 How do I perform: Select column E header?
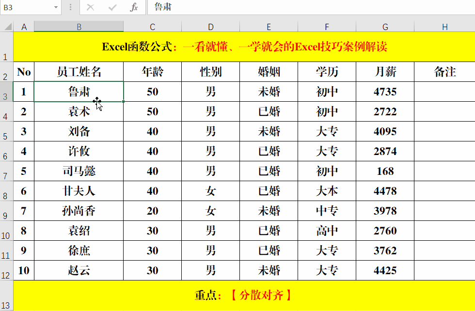pos(269,27)
